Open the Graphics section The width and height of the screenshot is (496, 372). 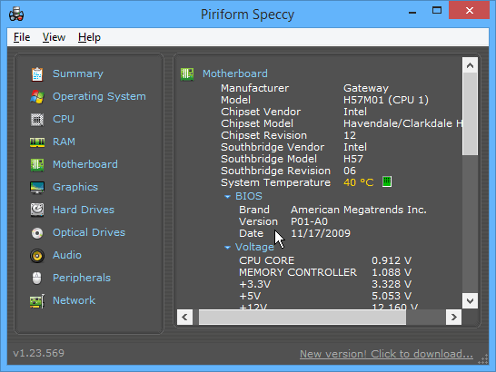click(75, 187)
